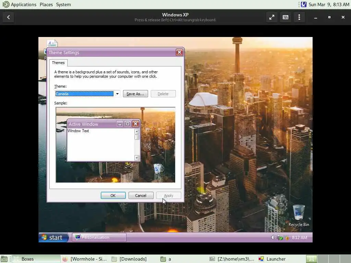Click sample window scrollbar down arrow

[137, 158]
